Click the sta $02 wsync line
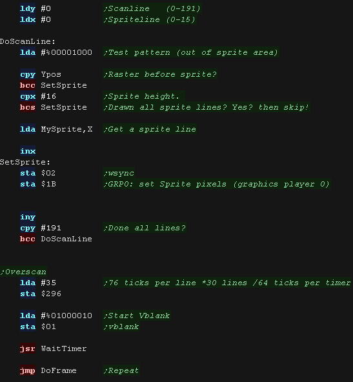This screenshot has width=353, height=382. [77, 173]
